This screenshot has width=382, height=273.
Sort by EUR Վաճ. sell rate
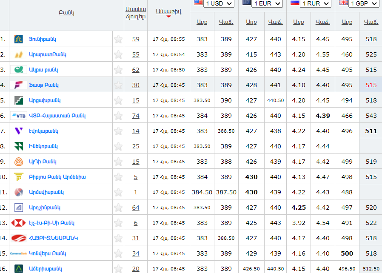(276, 22)
